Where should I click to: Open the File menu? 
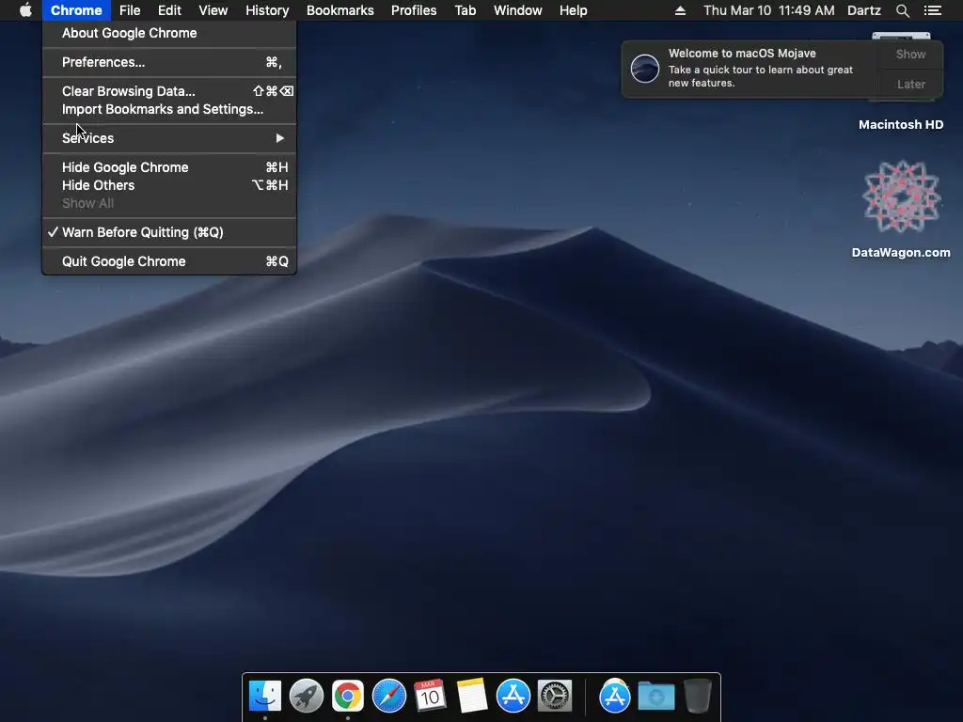(x=130, y=10)
